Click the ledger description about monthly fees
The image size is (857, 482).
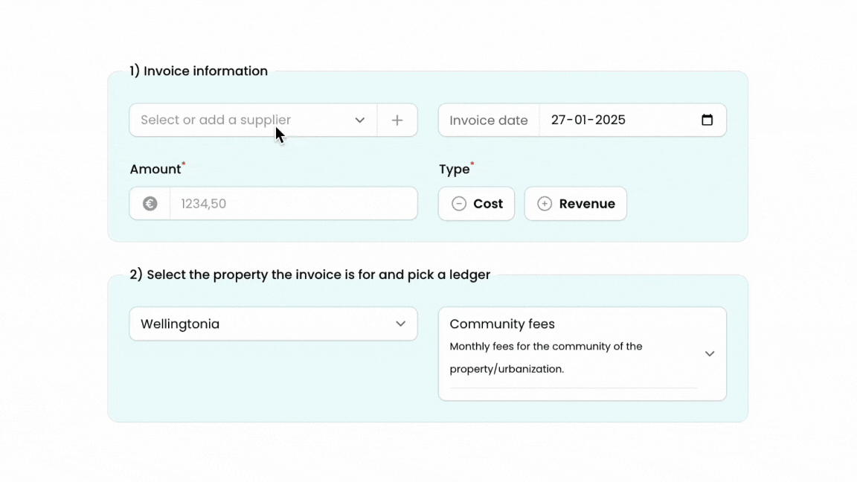[546, 357]
